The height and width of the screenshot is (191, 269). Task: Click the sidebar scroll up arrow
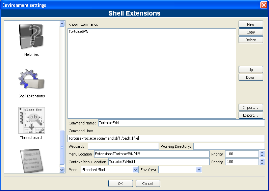(x=62, y=24)
